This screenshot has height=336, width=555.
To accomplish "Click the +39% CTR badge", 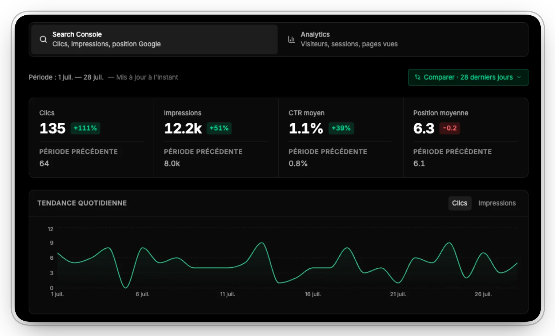I will [x=341, y=128].
